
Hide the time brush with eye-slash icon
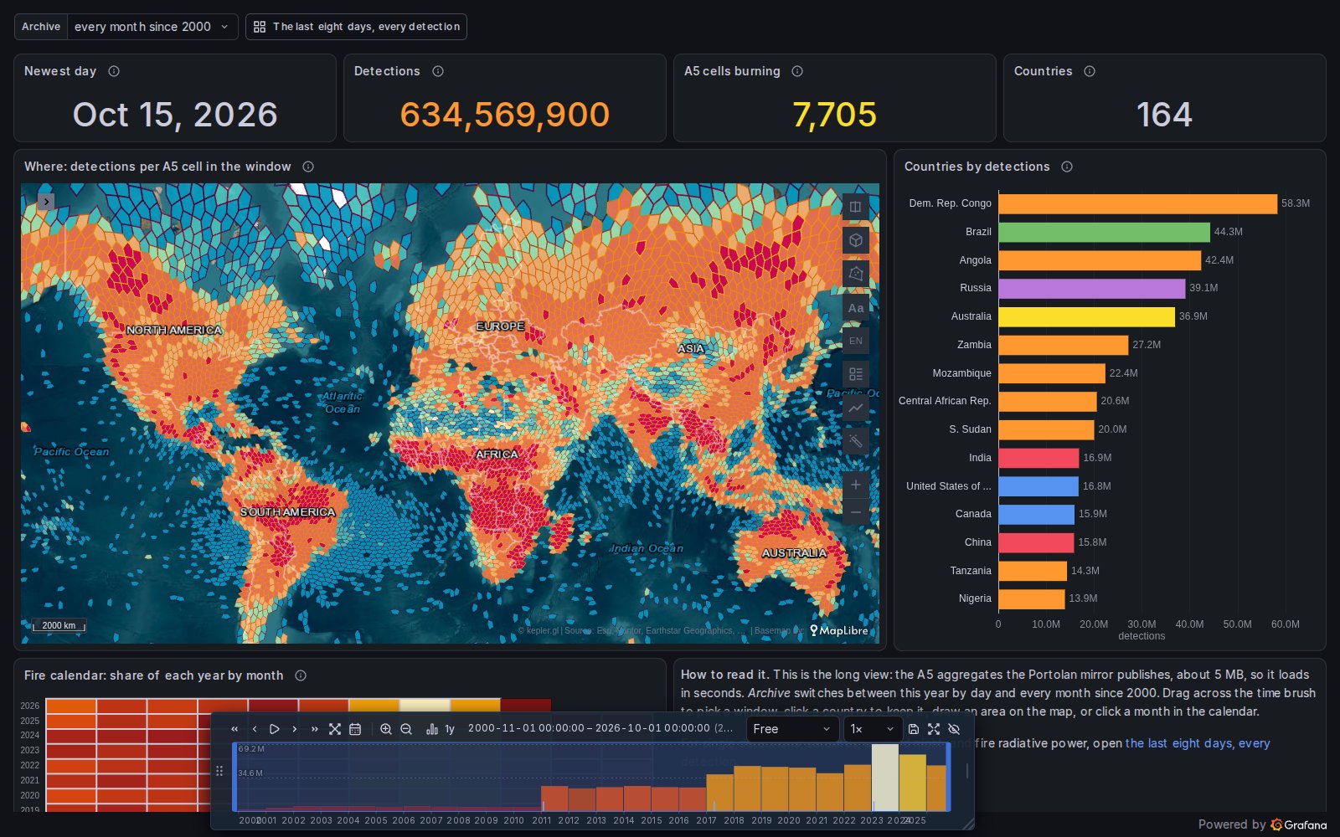point(954,729)
